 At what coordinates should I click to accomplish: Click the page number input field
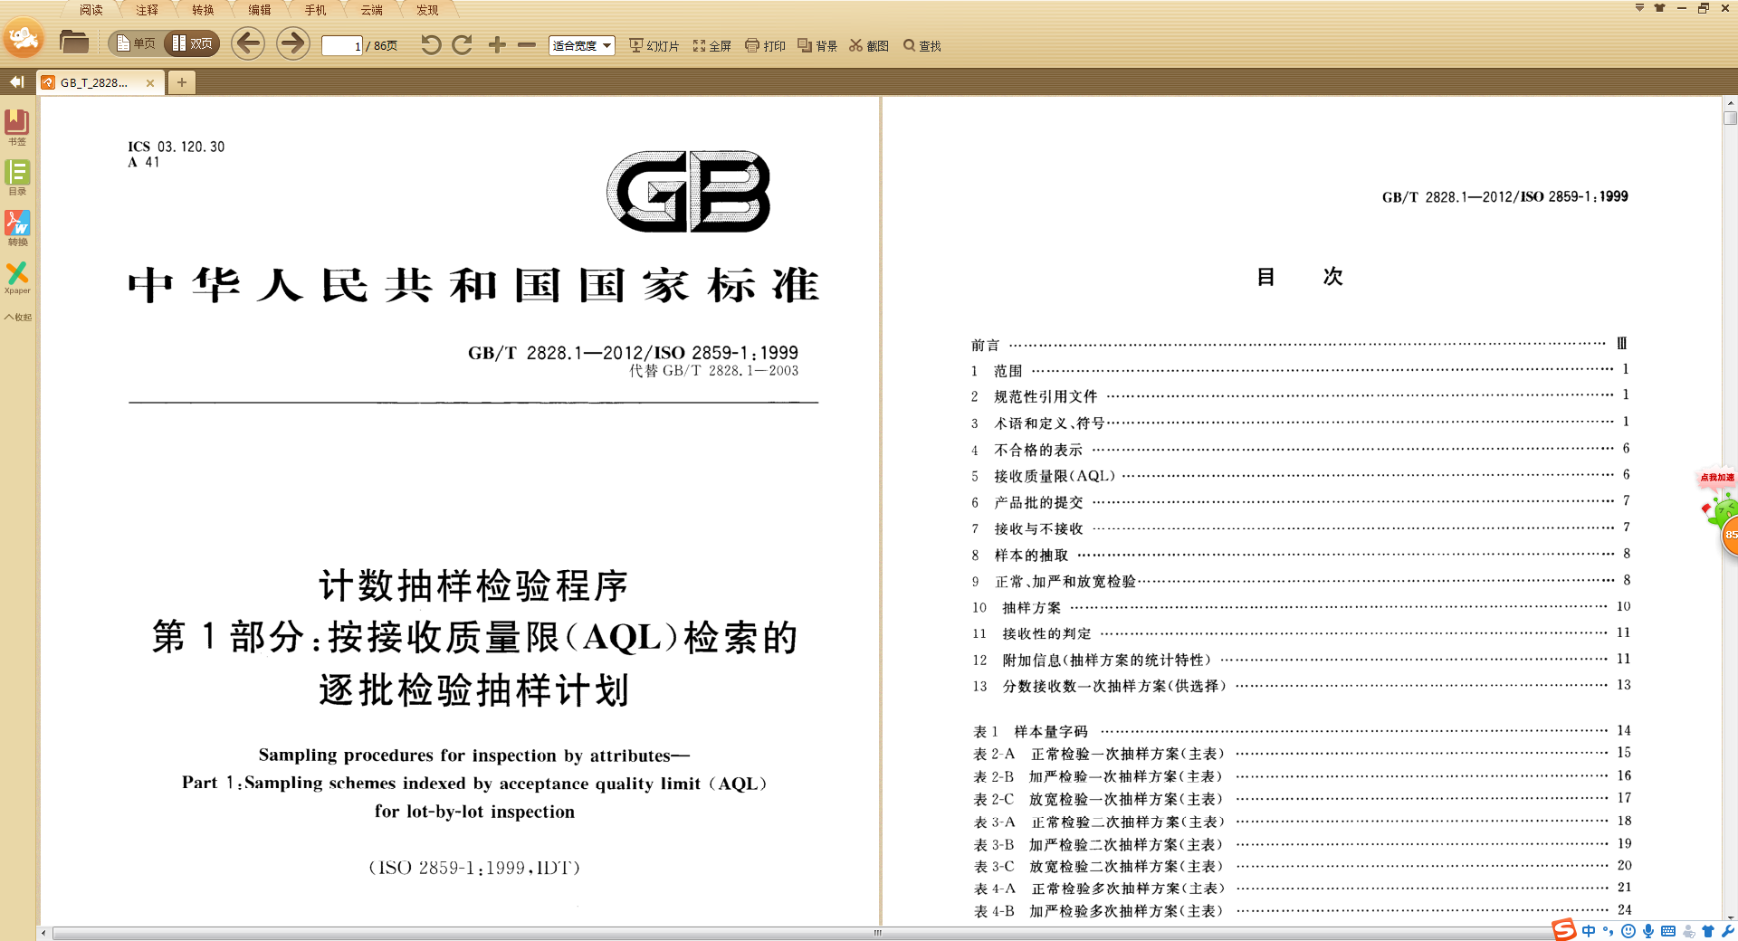point(342,46)
